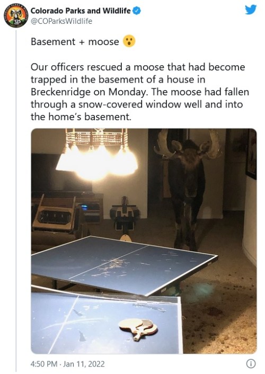Click the framed picture on photo's right wall
This screenshot has height=374, width=265.
point(251,154)
